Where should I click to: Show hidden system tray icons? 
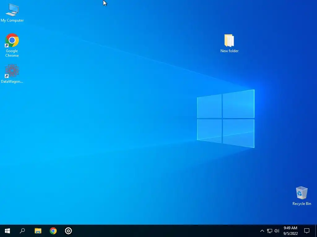(x=262, y=231)
